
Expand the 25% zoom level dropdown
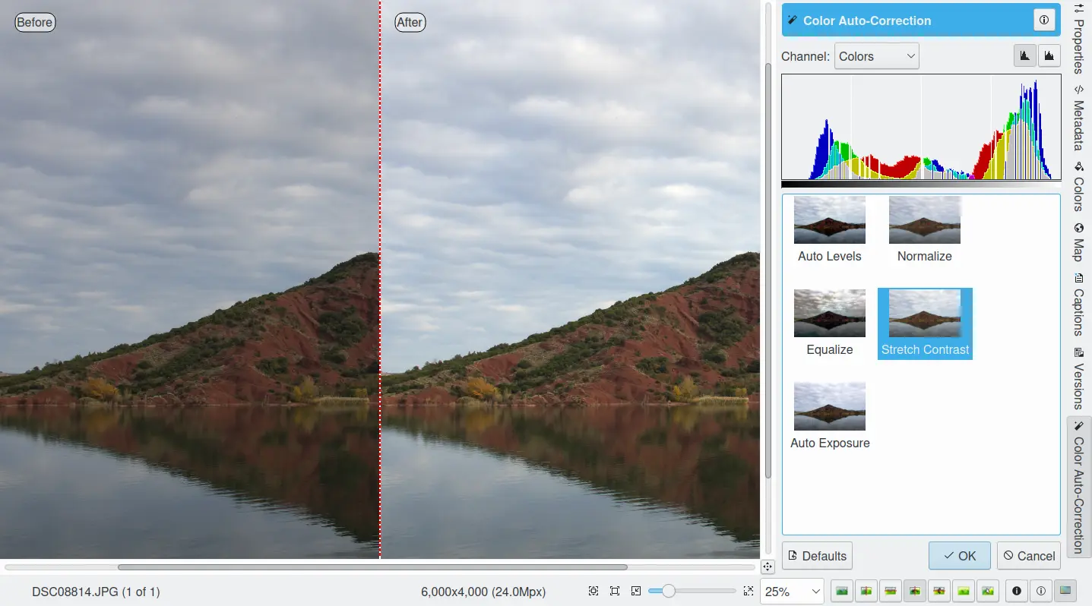tap(793, 591)
